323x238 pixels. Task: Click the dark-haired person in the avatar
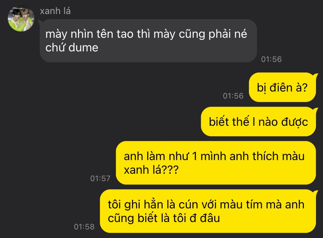coord(16,19)
